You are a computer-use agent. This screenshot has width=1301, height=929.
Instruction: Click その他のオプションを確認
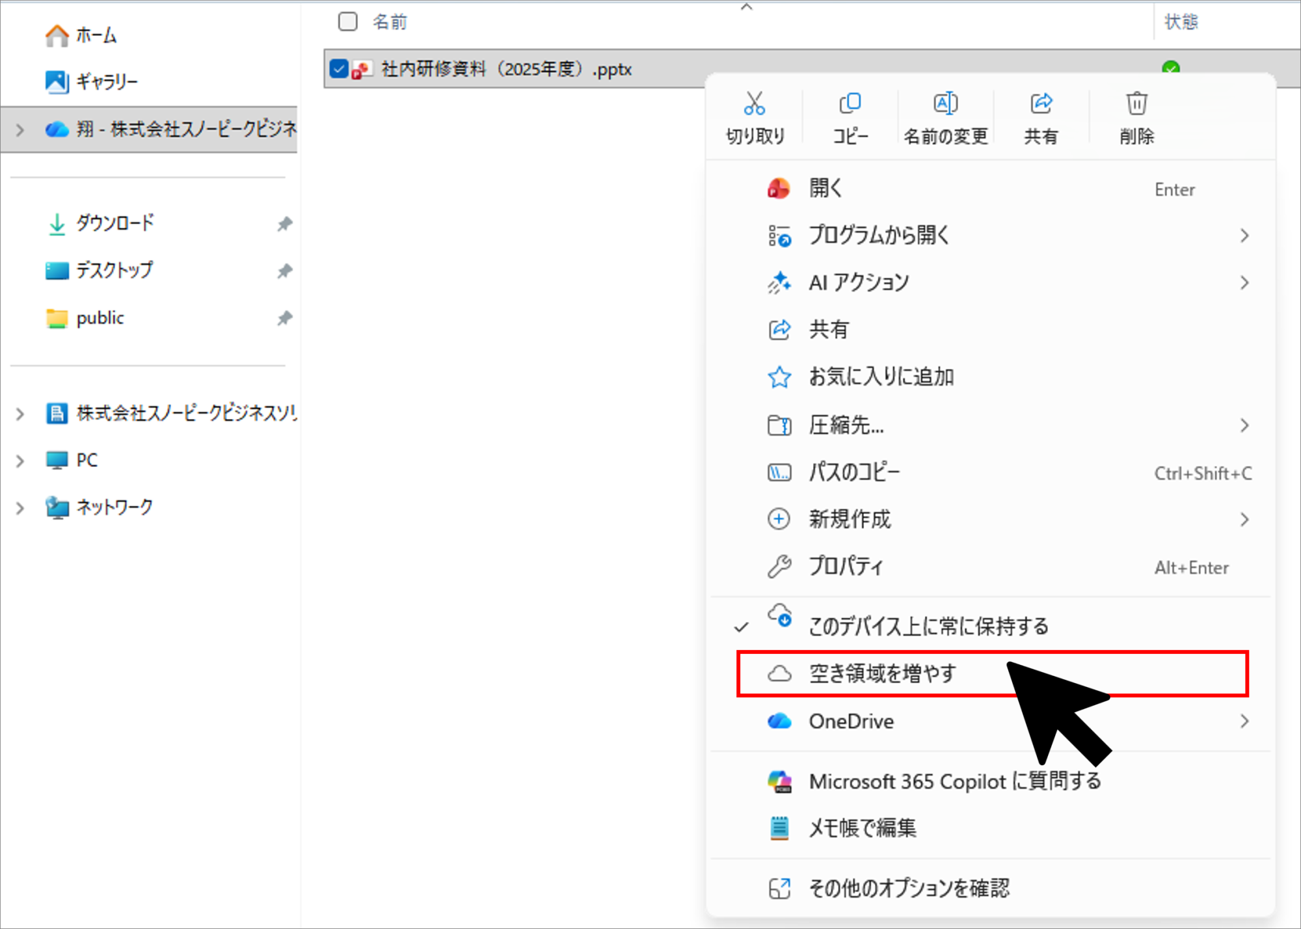(908, 888)
